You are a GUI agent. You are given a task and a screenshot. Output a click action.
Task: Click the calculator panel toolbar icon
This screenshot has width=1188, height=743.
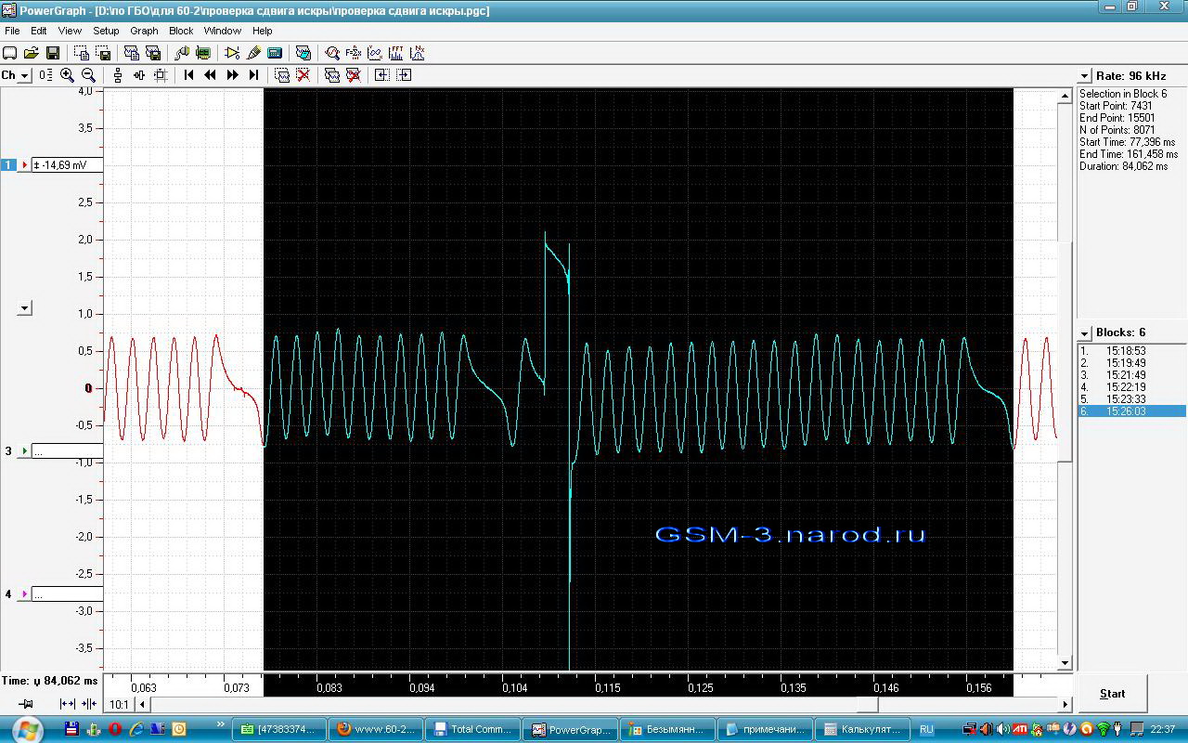[275, 53]
